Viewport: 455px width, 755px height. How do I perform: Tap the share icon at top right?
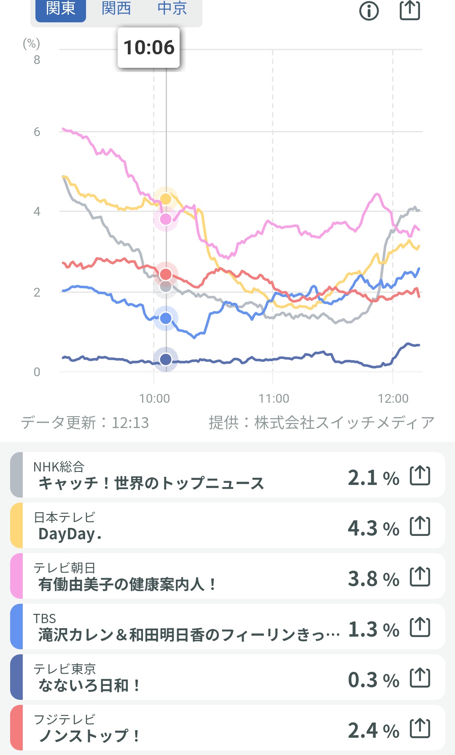tap(409, 11)
